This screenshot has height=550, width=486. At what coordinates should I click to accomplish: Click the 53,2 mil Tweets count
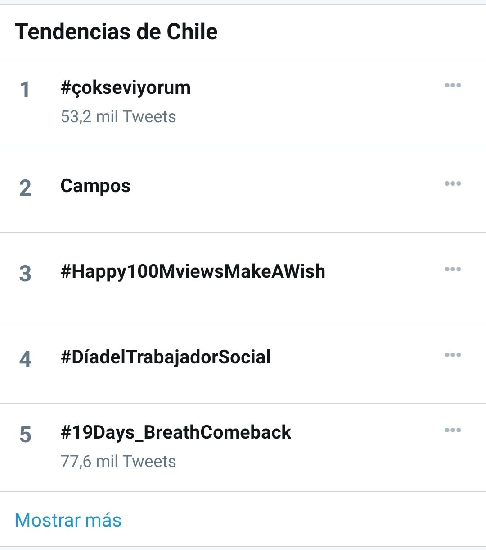118,117
